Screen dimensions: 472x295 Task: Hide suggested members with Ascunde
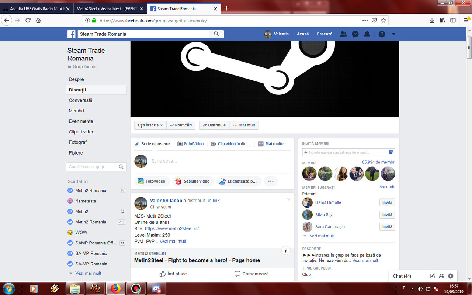[x=387, y=187]
